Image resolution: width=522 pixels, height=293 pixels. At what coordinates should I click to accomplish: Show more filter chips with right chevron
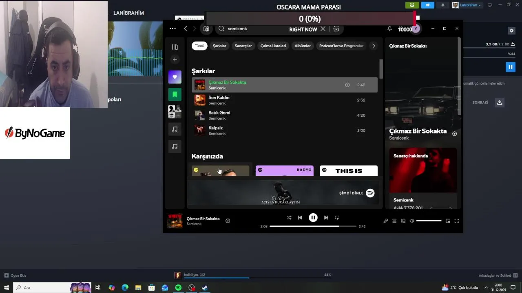tap(374, 46)
